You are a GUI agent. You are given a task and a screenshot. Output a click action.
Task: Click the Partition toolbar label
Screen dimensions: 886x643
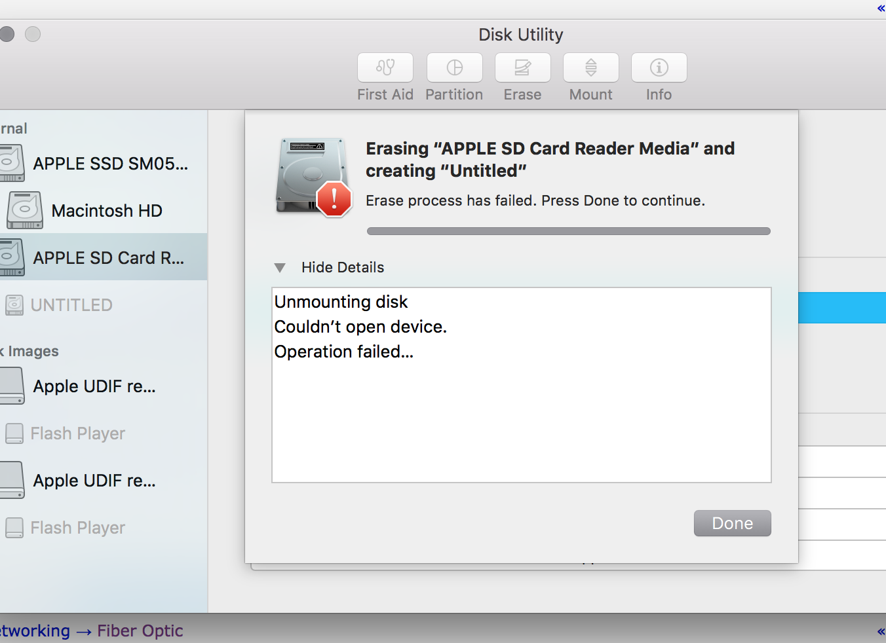tap(454, 94)
